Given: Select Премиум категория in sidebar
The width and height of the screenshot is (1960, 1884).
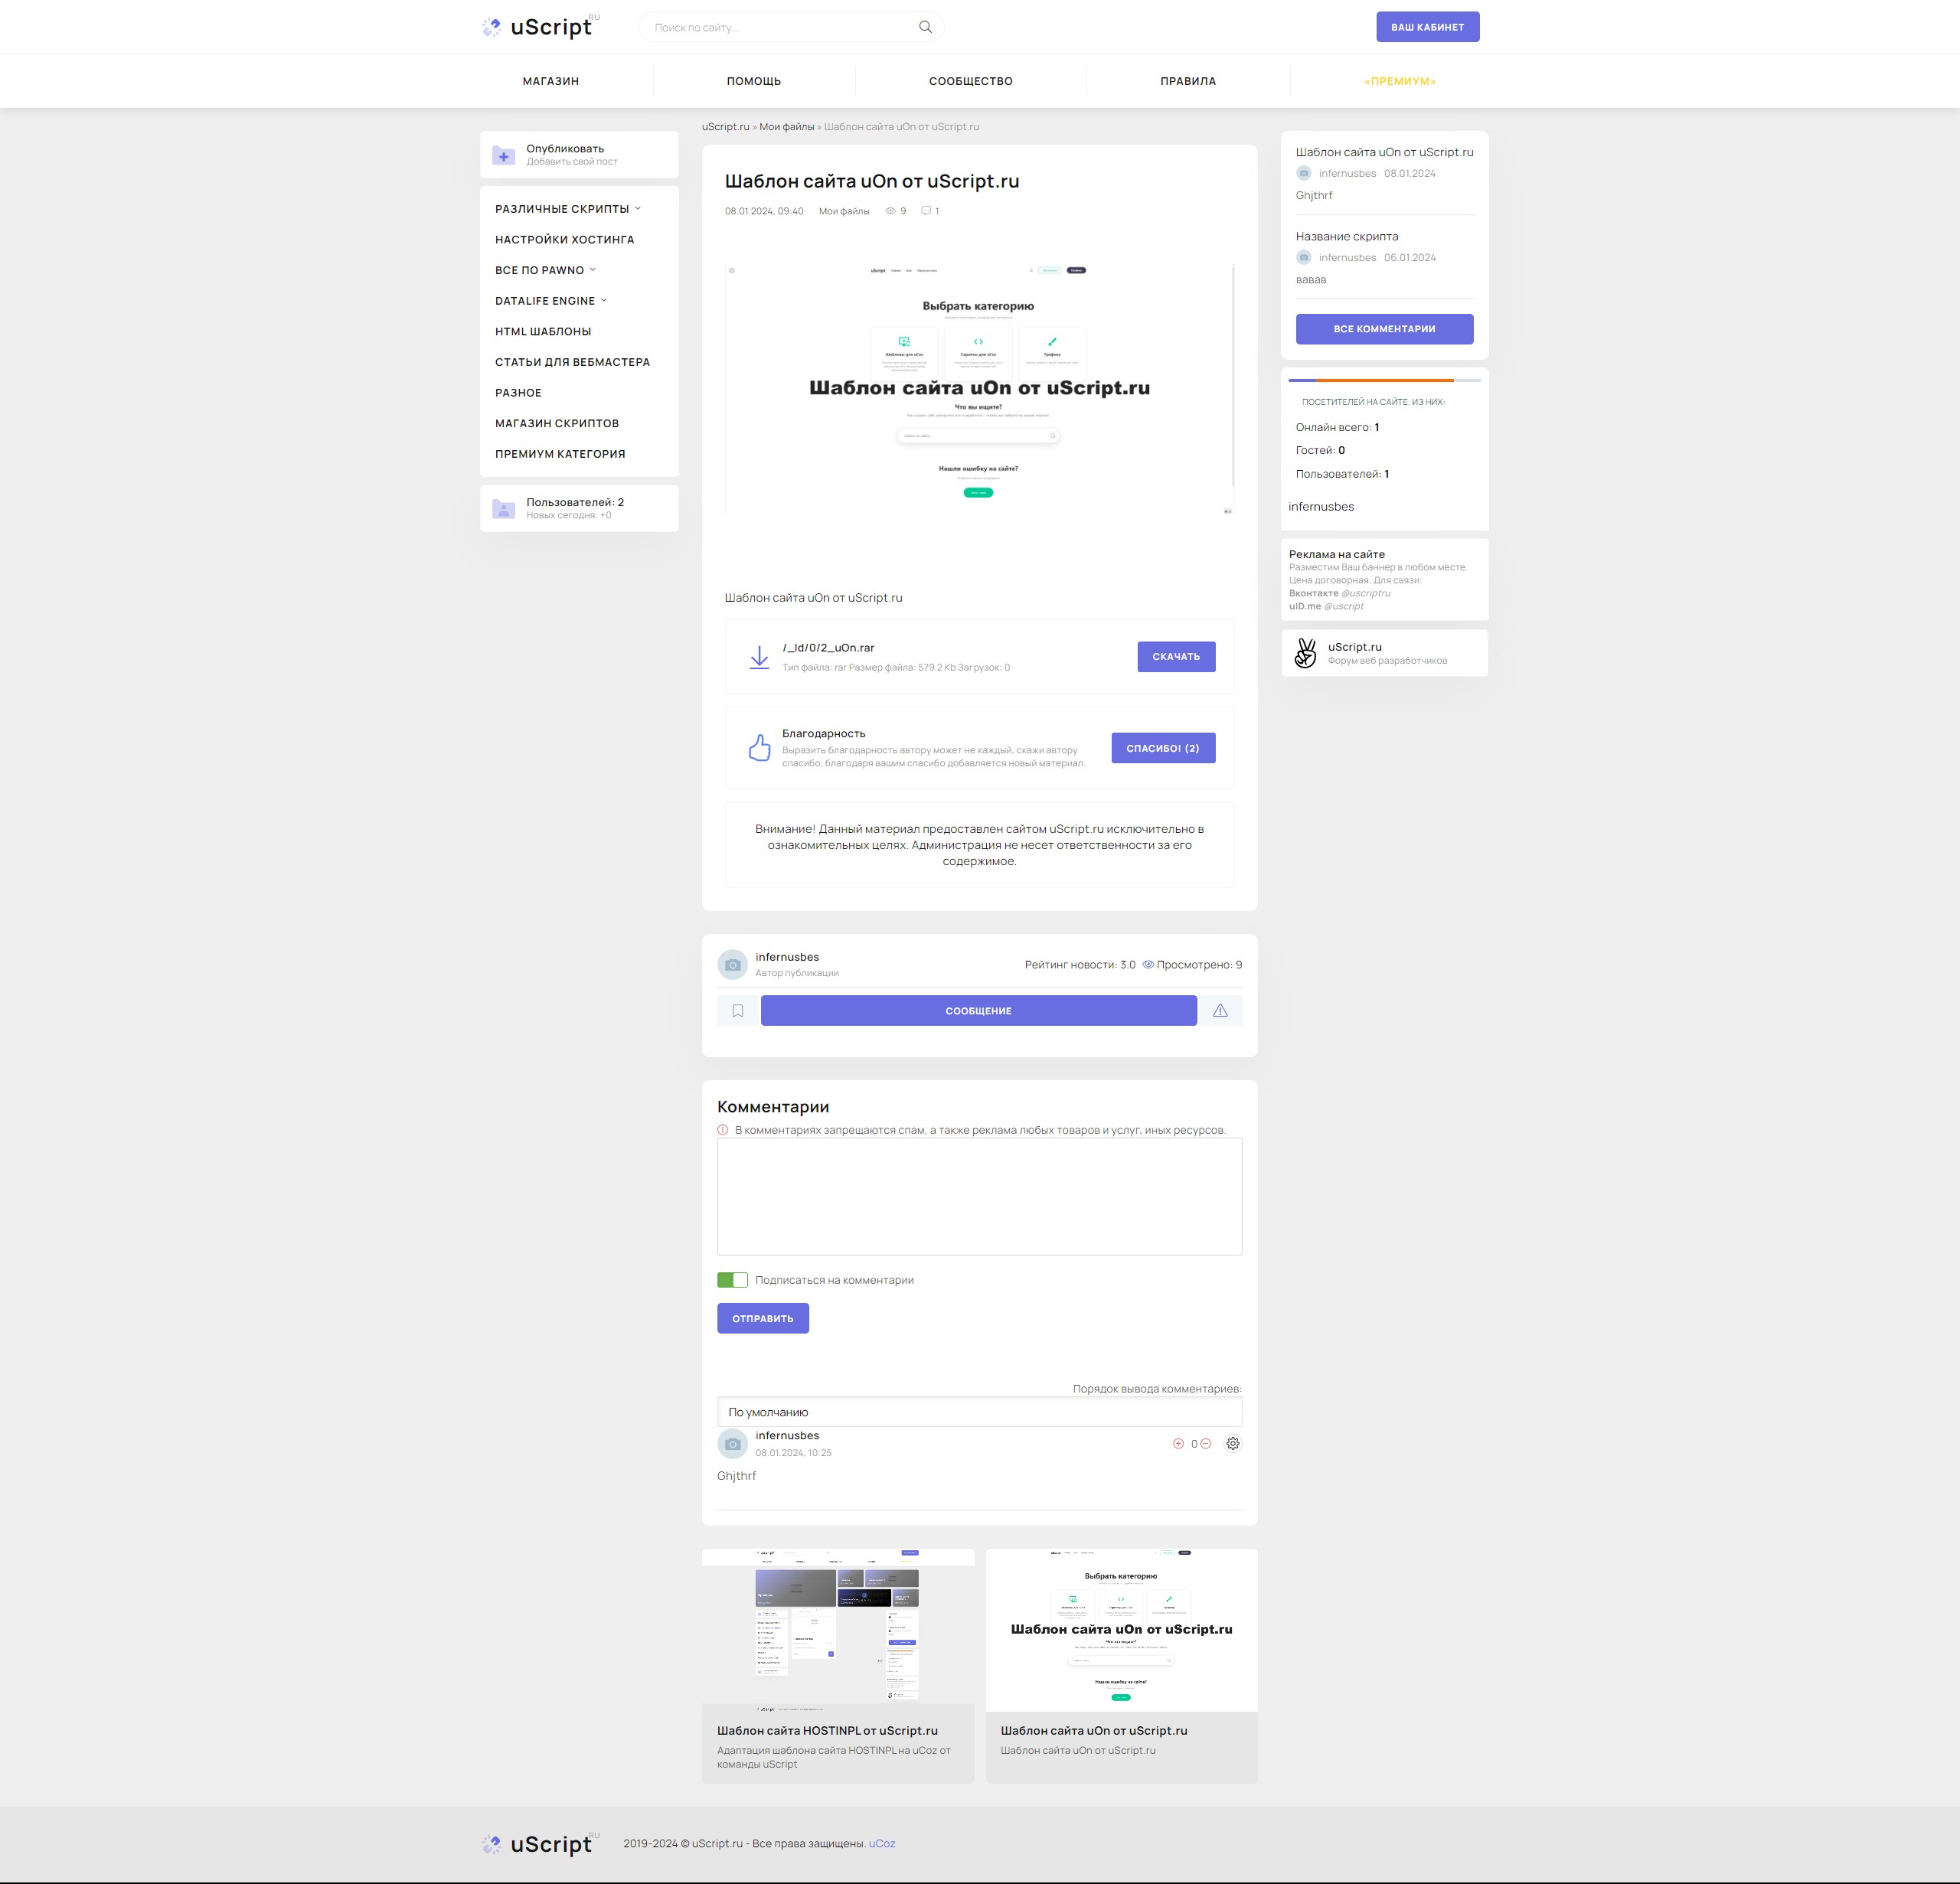Looking at the screenshot, I should coord(560,454).
